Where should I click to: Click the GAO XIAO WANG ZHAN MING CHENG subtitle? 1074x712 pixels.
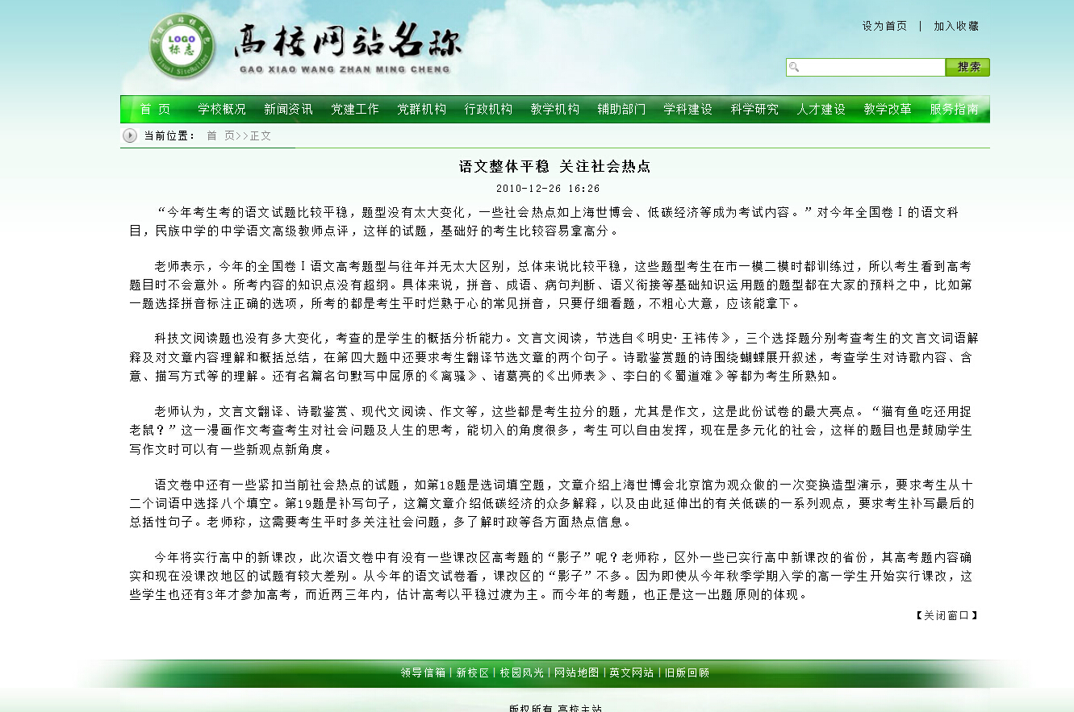click(x=345, y=70)
